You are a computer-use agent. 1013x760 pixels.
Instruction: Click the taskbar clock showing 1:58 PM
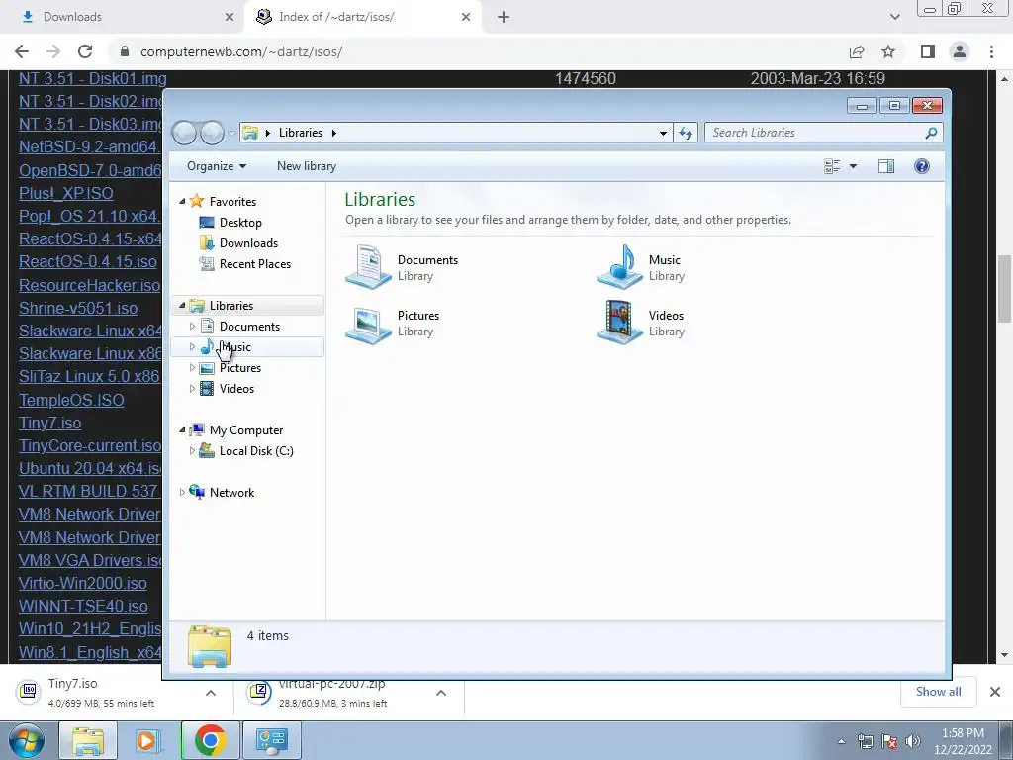click(x=963, y=741)
